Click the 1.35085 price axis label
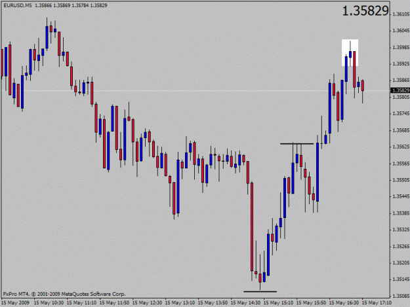Viewport: 410px width, 307px height. (x=401, y=296)
